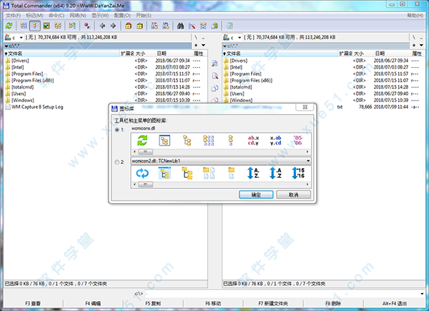Click the forward arrow in main toolbar
The image size is (429, 311).
pyautogui.click(x=113, y=26)
